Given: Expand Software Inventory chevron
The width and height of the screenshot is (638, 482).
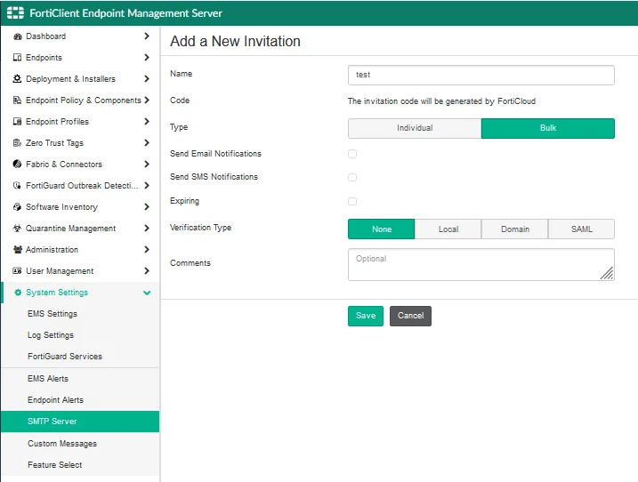Looking at the screenshot, I should 147,206.
